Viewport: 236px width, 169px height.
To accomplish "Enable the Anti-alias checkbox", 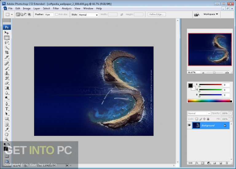I will pyautogui.click(x=57, y=14).
